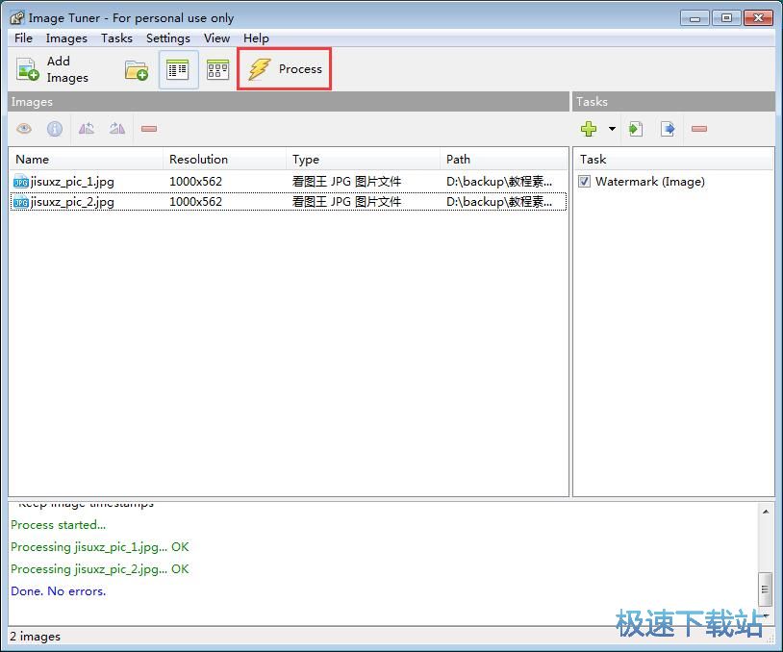Image resolution: width=783 pixels, height=652 pixels.
Task: Click the path cell of jisuxz_pic_2.jpg
Action: (x=499, y=202)
